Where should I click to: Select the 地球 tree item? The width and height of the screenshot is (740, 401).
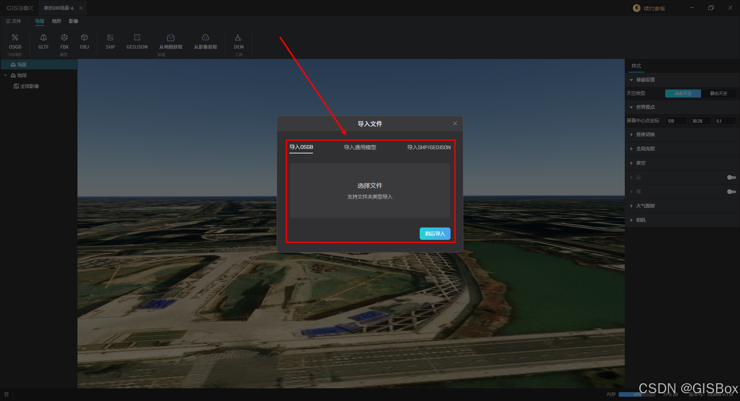(39, 76)
